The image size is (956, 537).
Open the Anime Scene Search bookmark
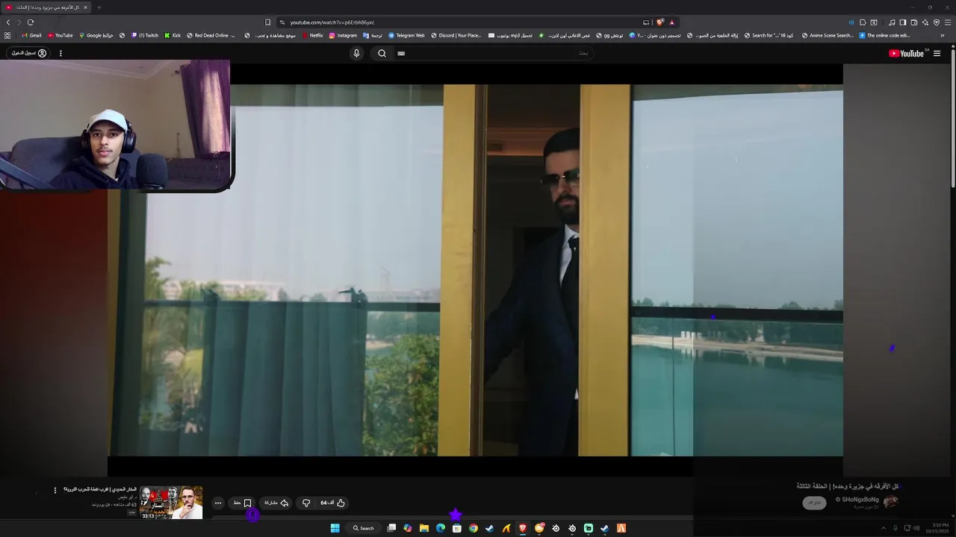[x=828, y=35]
